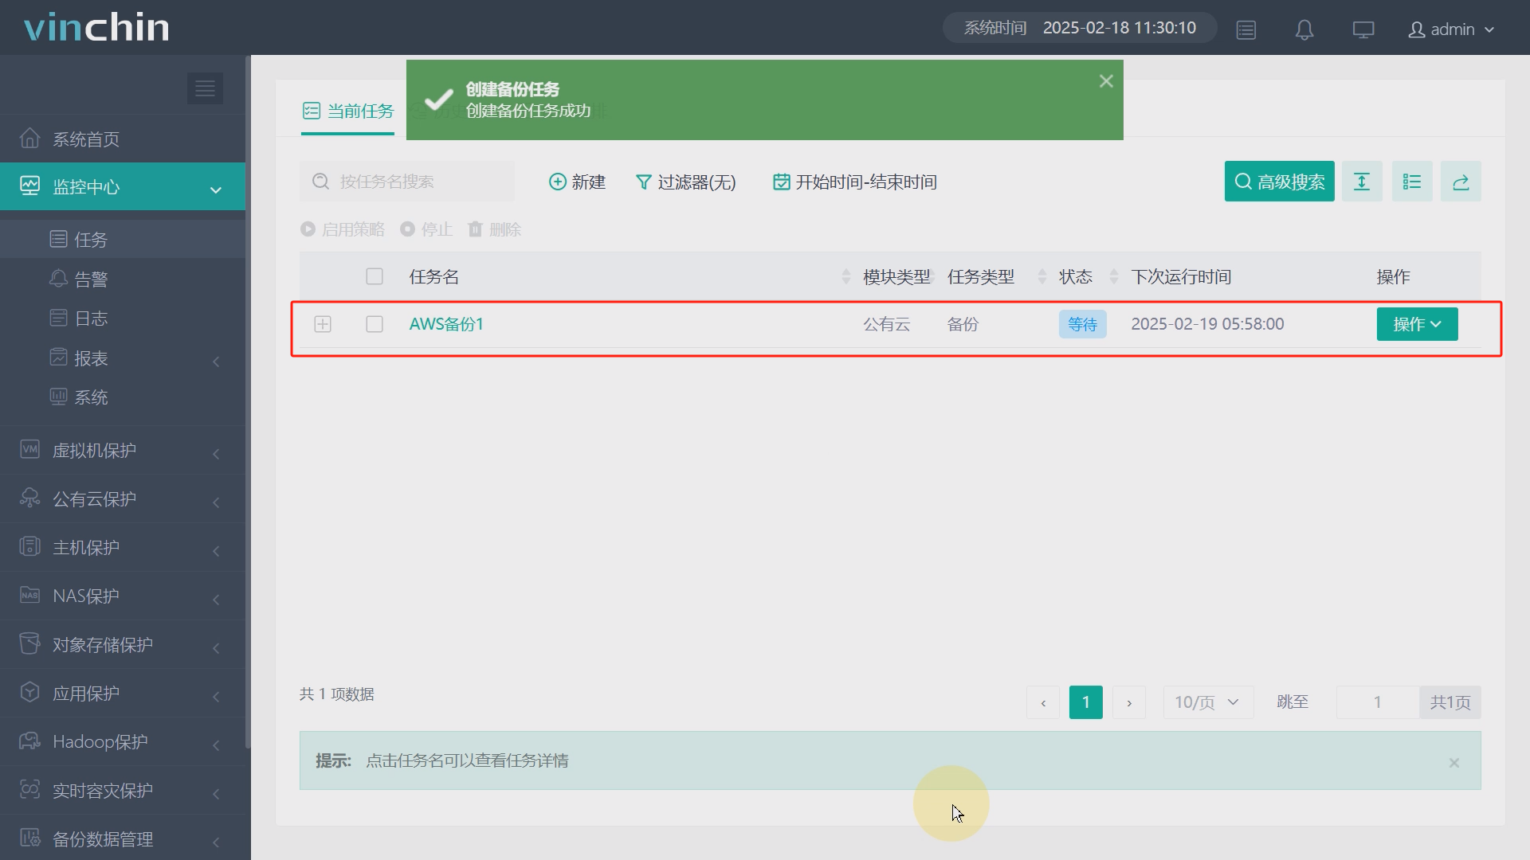
Task: Collapse sidebar with hamburger menu icon
Action: (205, 88)
